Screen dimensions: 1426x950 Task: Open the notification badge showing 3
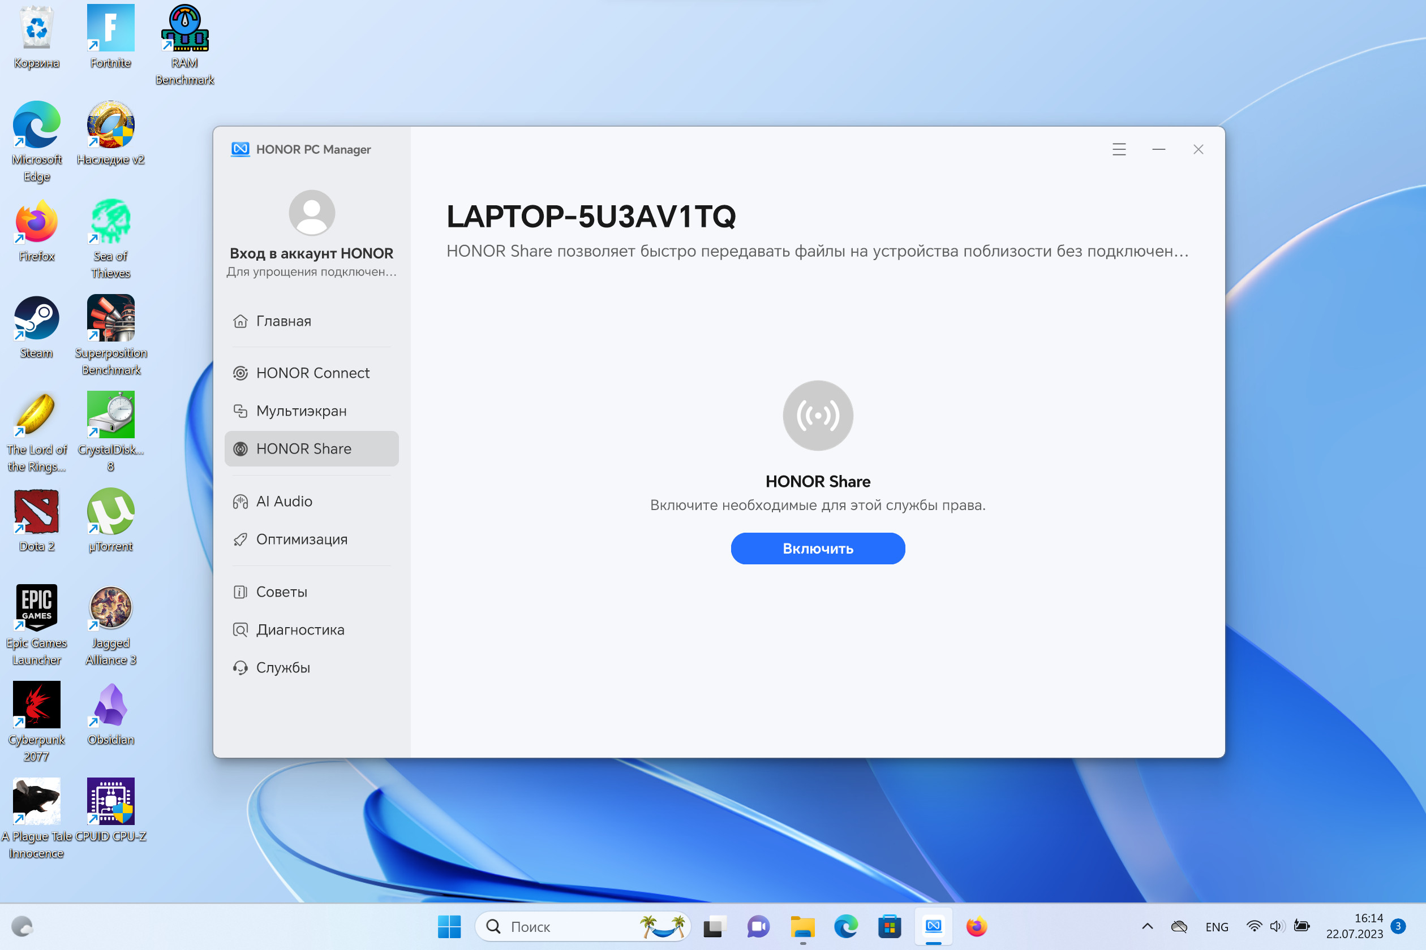1398,926
